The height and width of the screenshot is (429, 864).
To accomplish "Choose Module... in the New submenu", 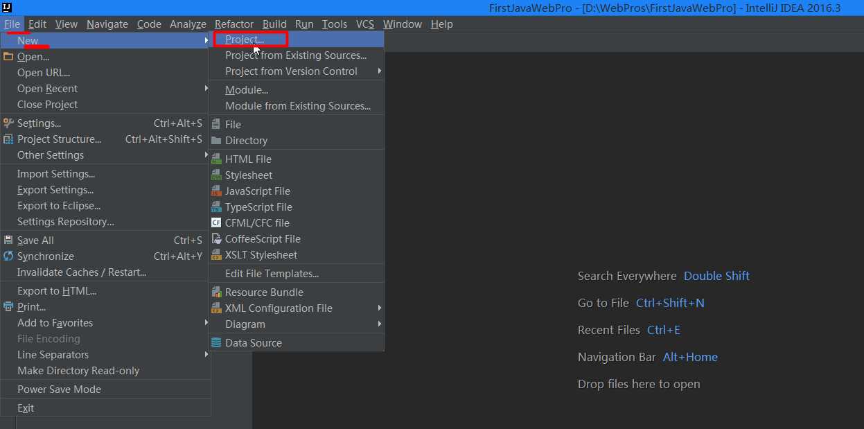I will coord(297,90).
